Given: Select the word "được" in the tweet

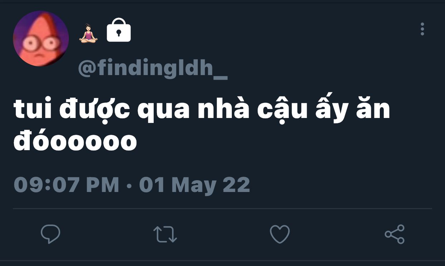Looking at the screenshot, I should [95, 110].
